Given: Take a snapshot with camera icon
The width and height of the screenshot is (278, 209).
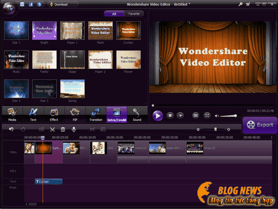Looking at the screenshot, I should pos(196,115).
